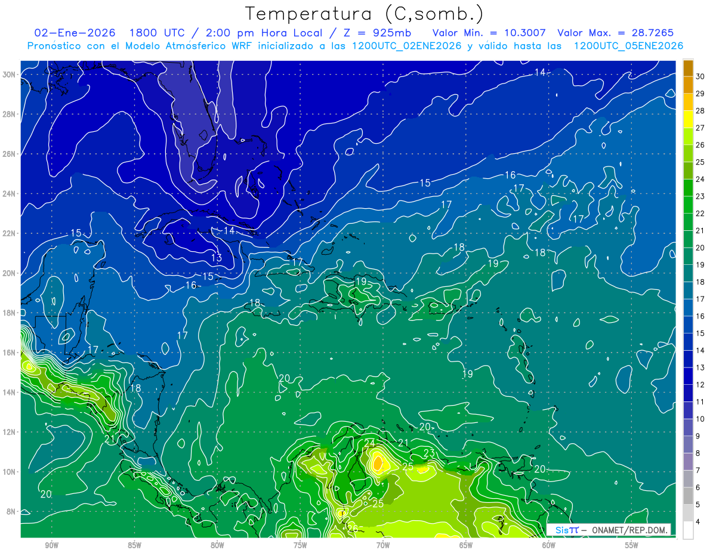
Task: Click the 80W longitude axis label
Action: pyautogui.click(x=217, y=545)
